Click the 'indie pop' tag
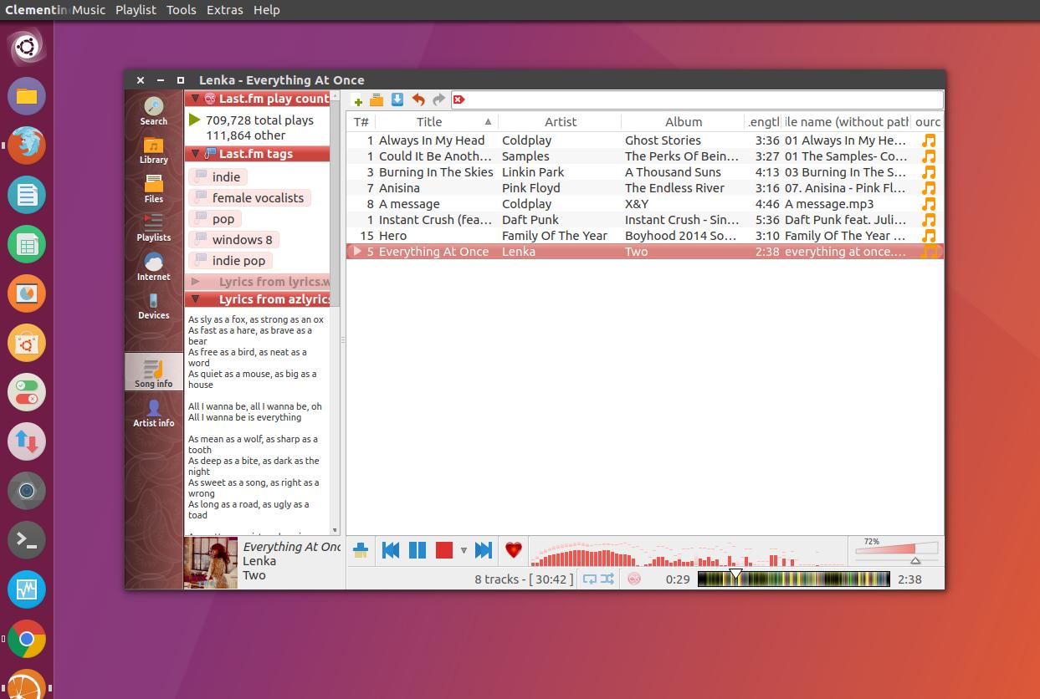This screenshot has width=1040, height=699. pos(238,261)
